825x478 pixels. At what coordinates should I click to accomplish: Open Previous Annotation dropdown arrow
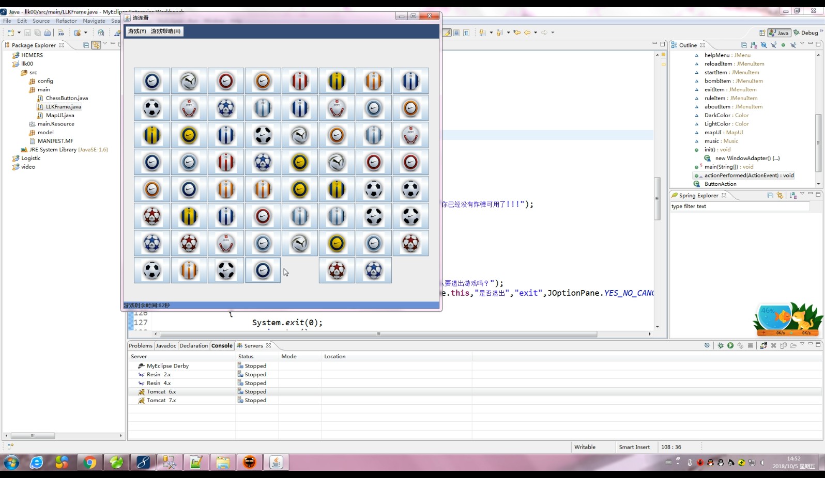pyautogui.click(x=509, y=33)
